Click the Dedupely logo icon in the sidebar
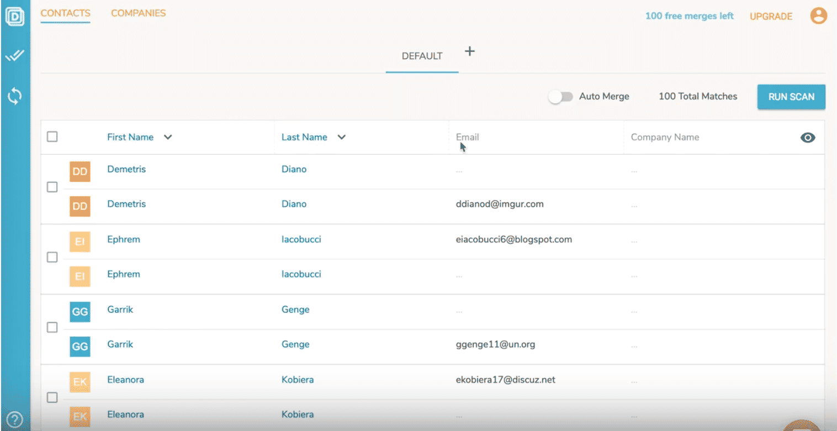This screenshot has width=837, height=431. click(x=15, y=15)
